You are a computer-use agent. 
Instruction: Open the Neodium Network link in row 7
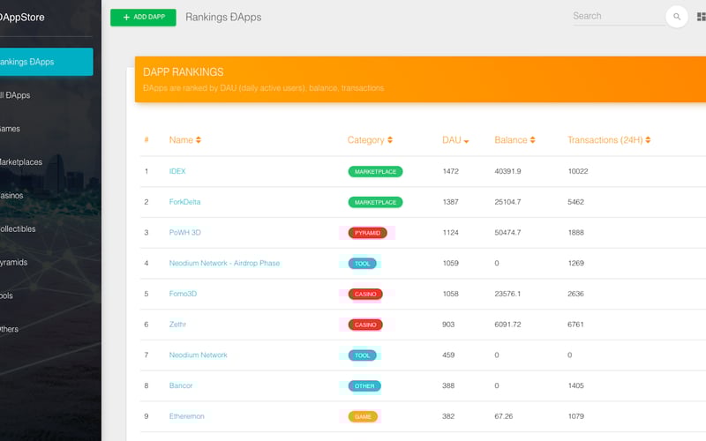click(x=198, y=355)
